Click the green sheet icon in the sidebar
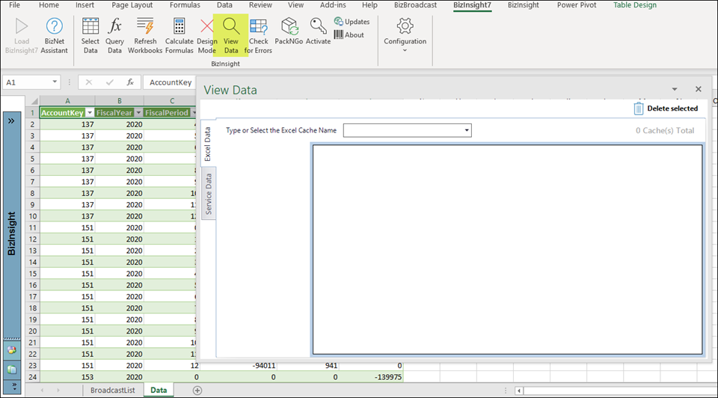718x398 pixels. point(12,369)
